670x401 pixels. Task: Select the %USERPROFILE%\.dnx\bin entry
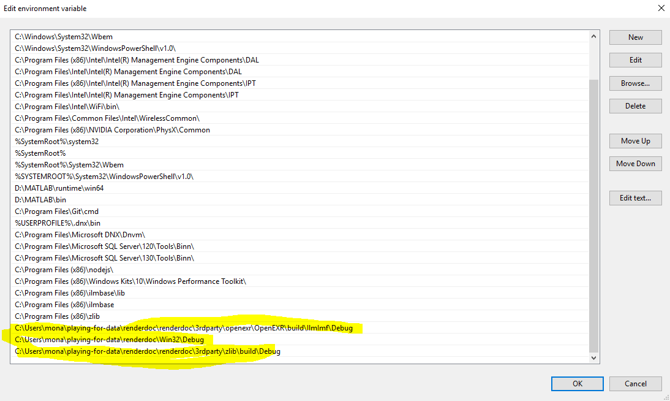299,223
